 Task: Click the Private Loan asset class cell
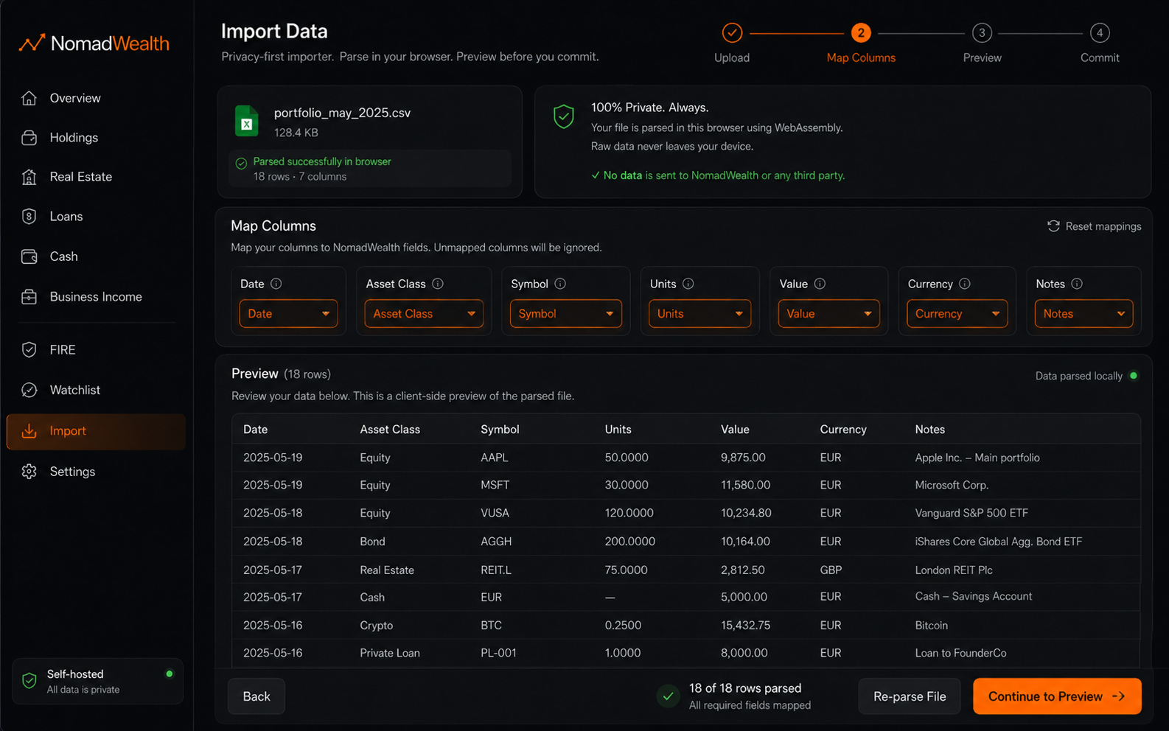click(x=390, y=653)
